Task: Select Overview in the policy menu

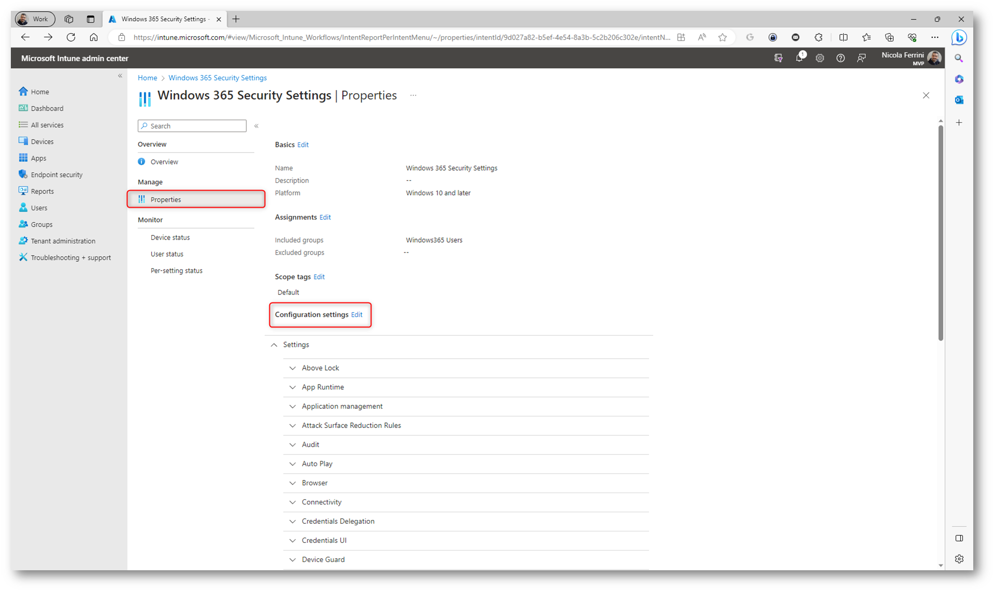Action: pos(164,162)
